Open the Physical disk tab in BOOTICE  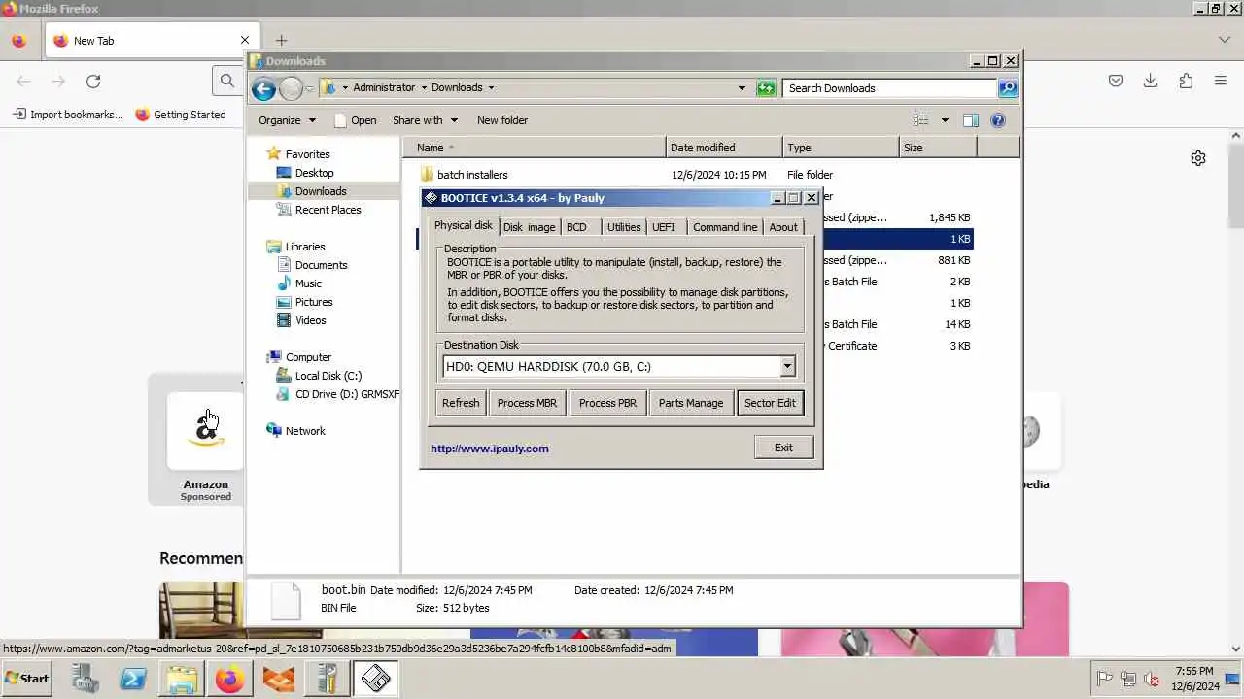[463, 225]
